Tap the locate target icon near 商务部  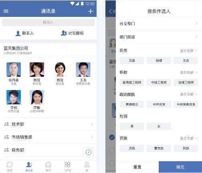89,152
